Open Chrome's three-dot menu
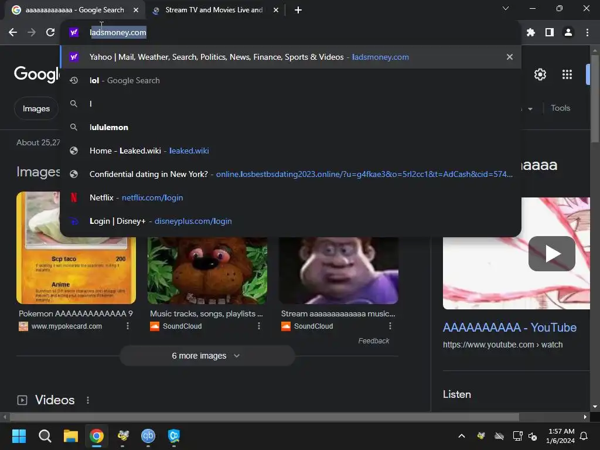600x450 pixels. 587,33
